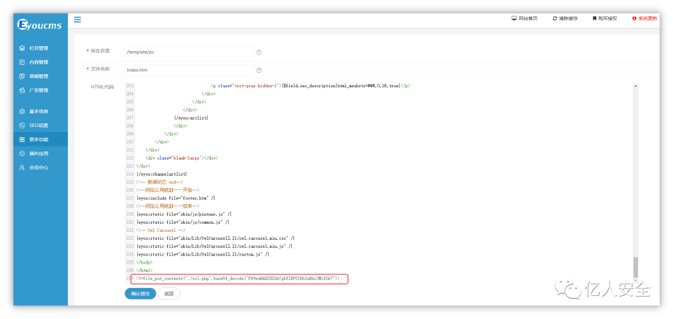Click the refresh icon beside 清除缓存
The image size is (673, 319).
click(x=555, y=19)
